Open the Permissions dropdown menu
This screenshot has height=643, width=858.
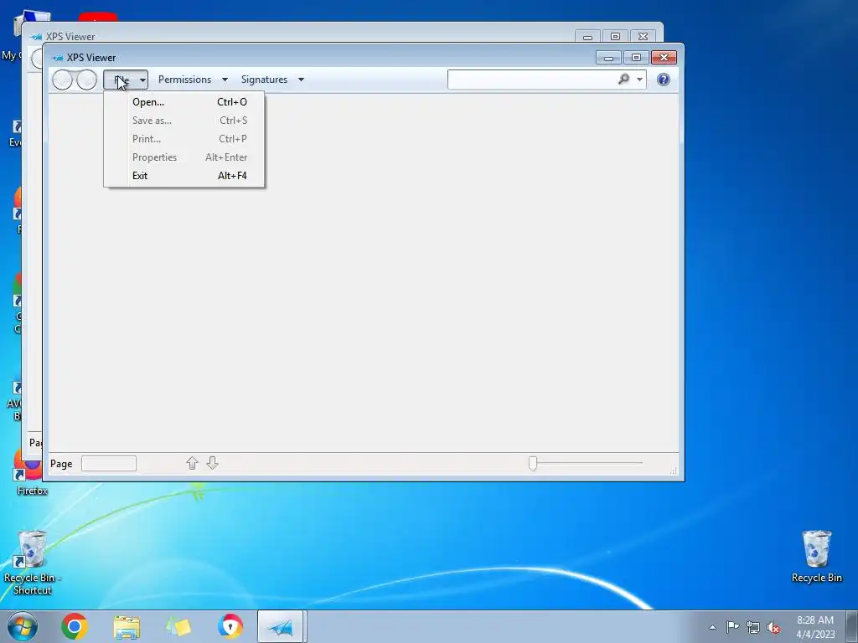pyautogui.click(x=193, y=80)
